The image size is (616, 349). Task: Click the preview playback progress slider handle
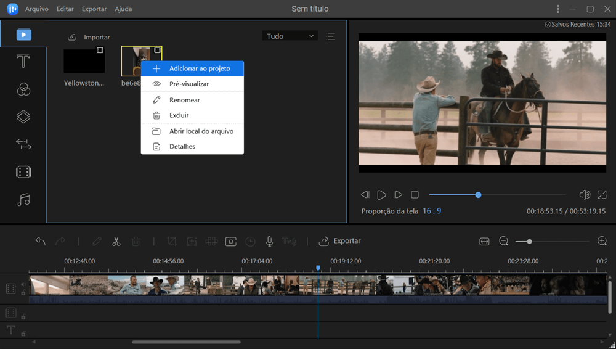pyautogui.click(x=478, y=195)
